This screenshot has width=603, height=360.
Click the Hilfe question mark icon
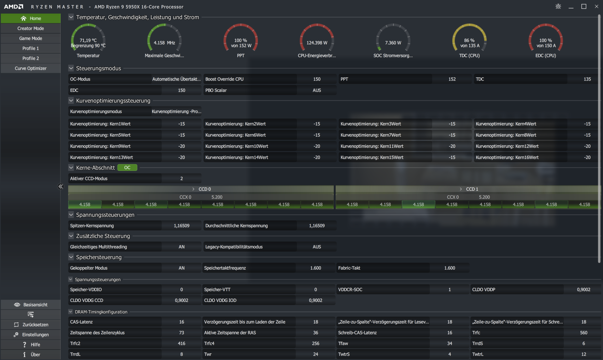tap(25, 345)
